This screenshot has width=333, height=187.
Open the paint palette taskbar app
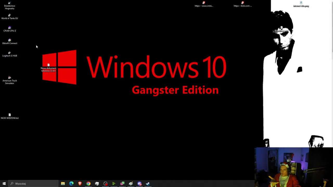point(131,184)
